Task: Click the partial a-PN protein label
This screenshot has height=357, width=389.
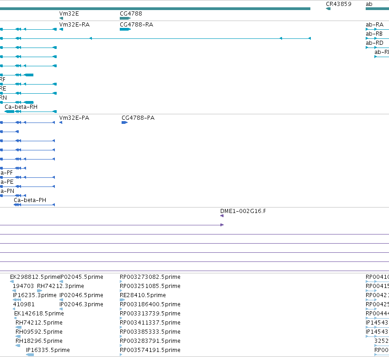Action: [7, 191]
